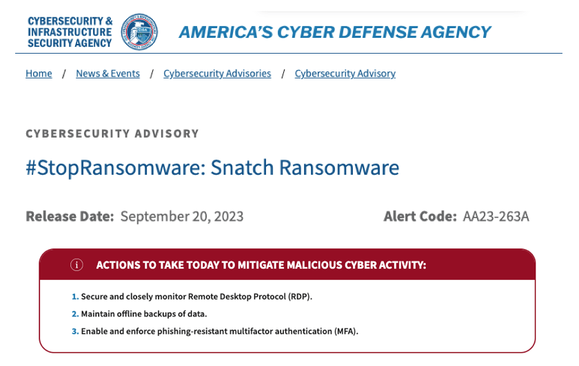Click the info icon in red banner

click(77, 265)
